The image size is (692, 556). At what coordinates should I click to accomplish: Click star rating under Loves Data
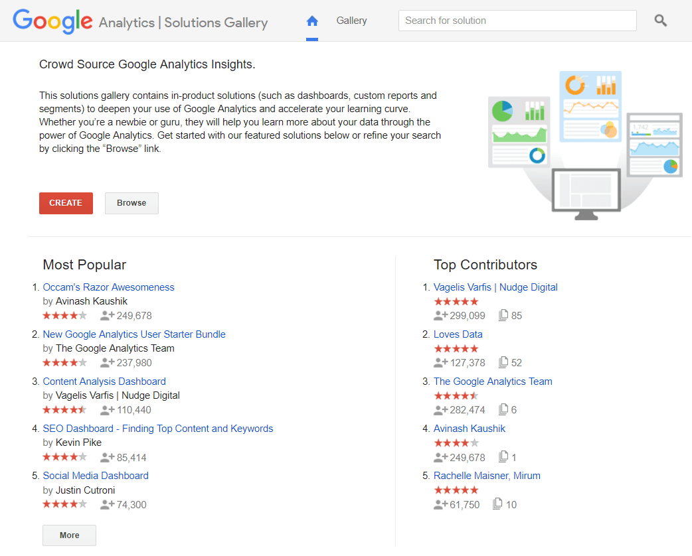click(456, 349)
